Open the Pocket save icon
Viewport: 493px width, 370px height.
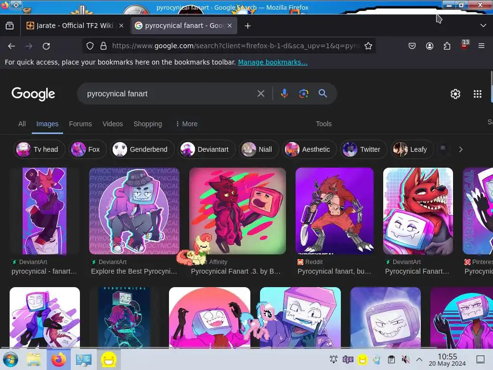coord(412,46)
